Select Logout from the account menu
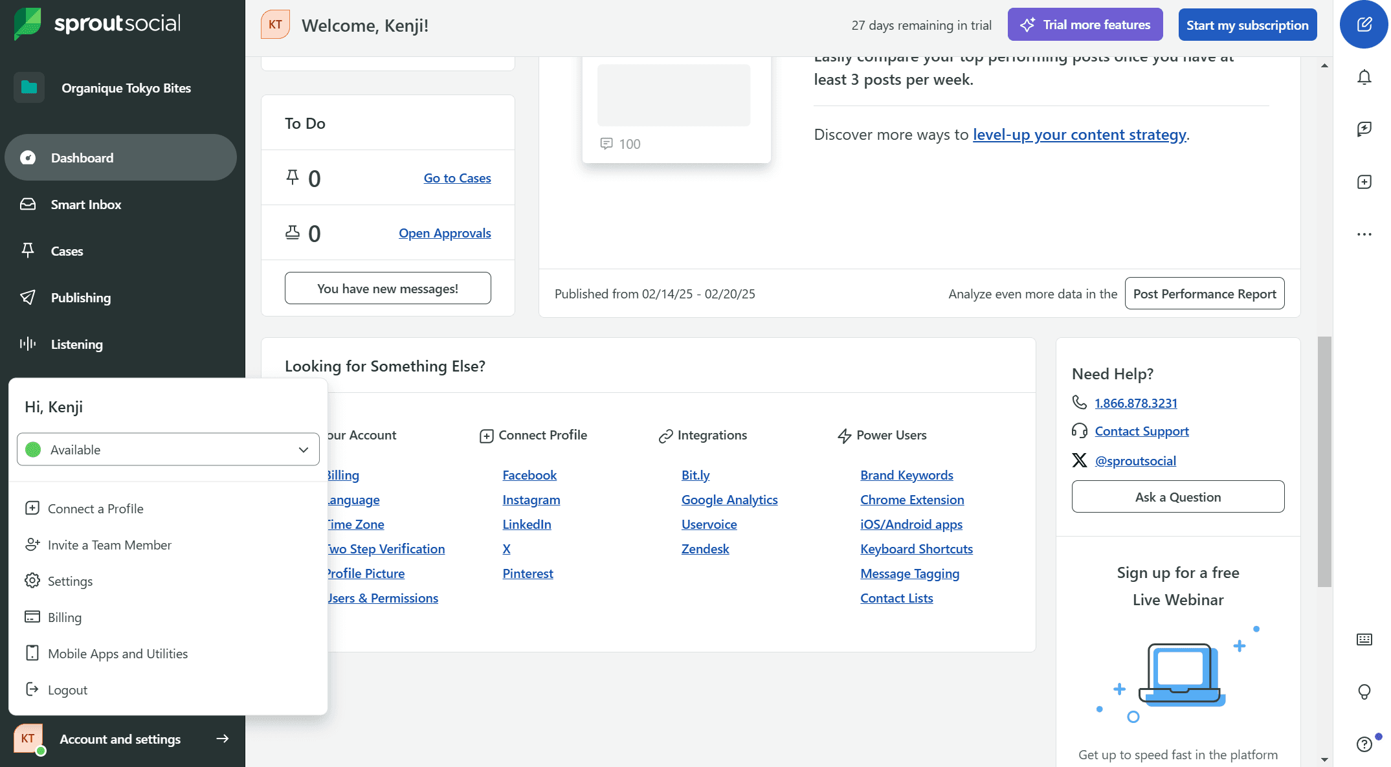The height and width of the screenshot is (767, 1391). click(67, 690)
